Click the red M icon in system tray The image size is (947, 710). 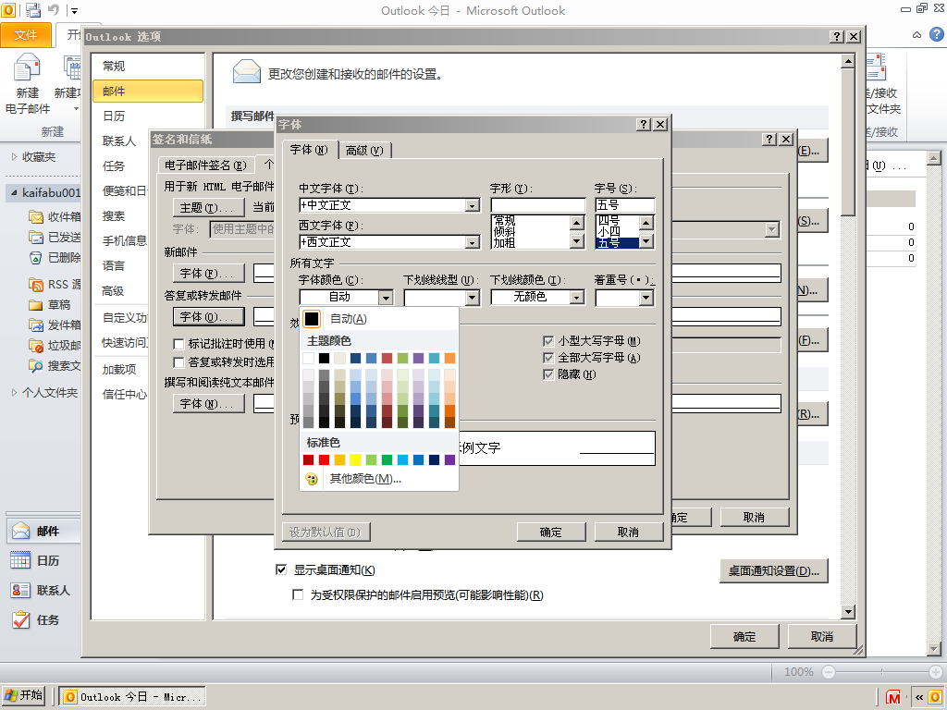tap(893, 697)
